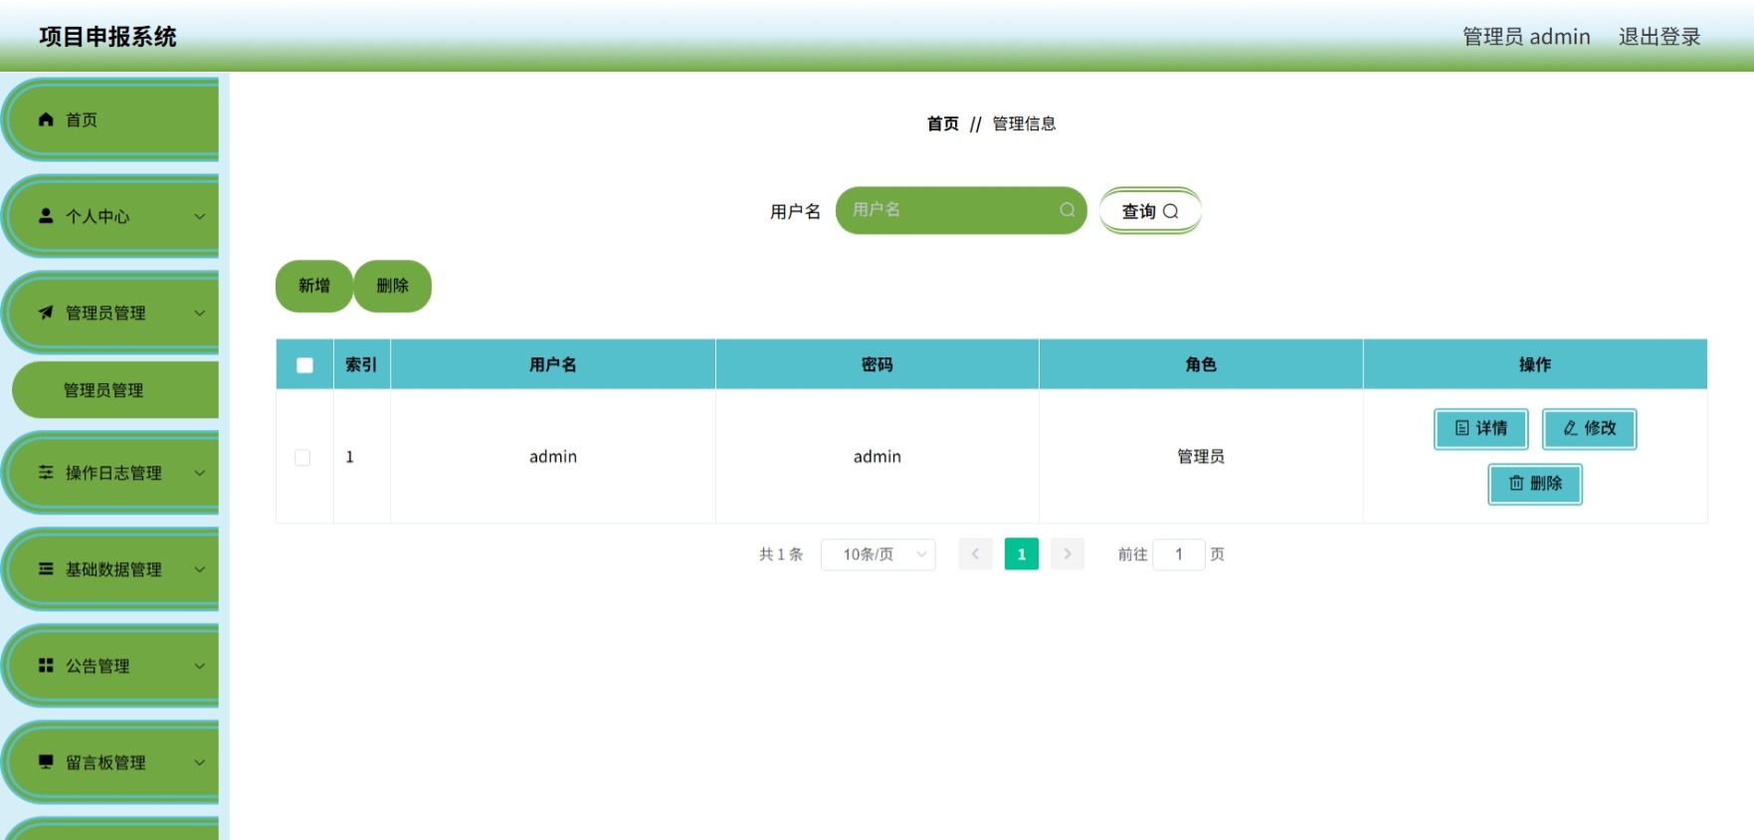Click the 用户名 search input field
This screenshot has height=840, width=1754.
(961, 210)
